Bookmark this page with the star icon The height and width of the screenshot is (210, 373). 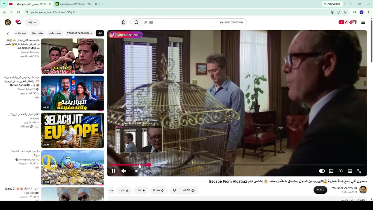pyautogui.click(x=345, y=12)
